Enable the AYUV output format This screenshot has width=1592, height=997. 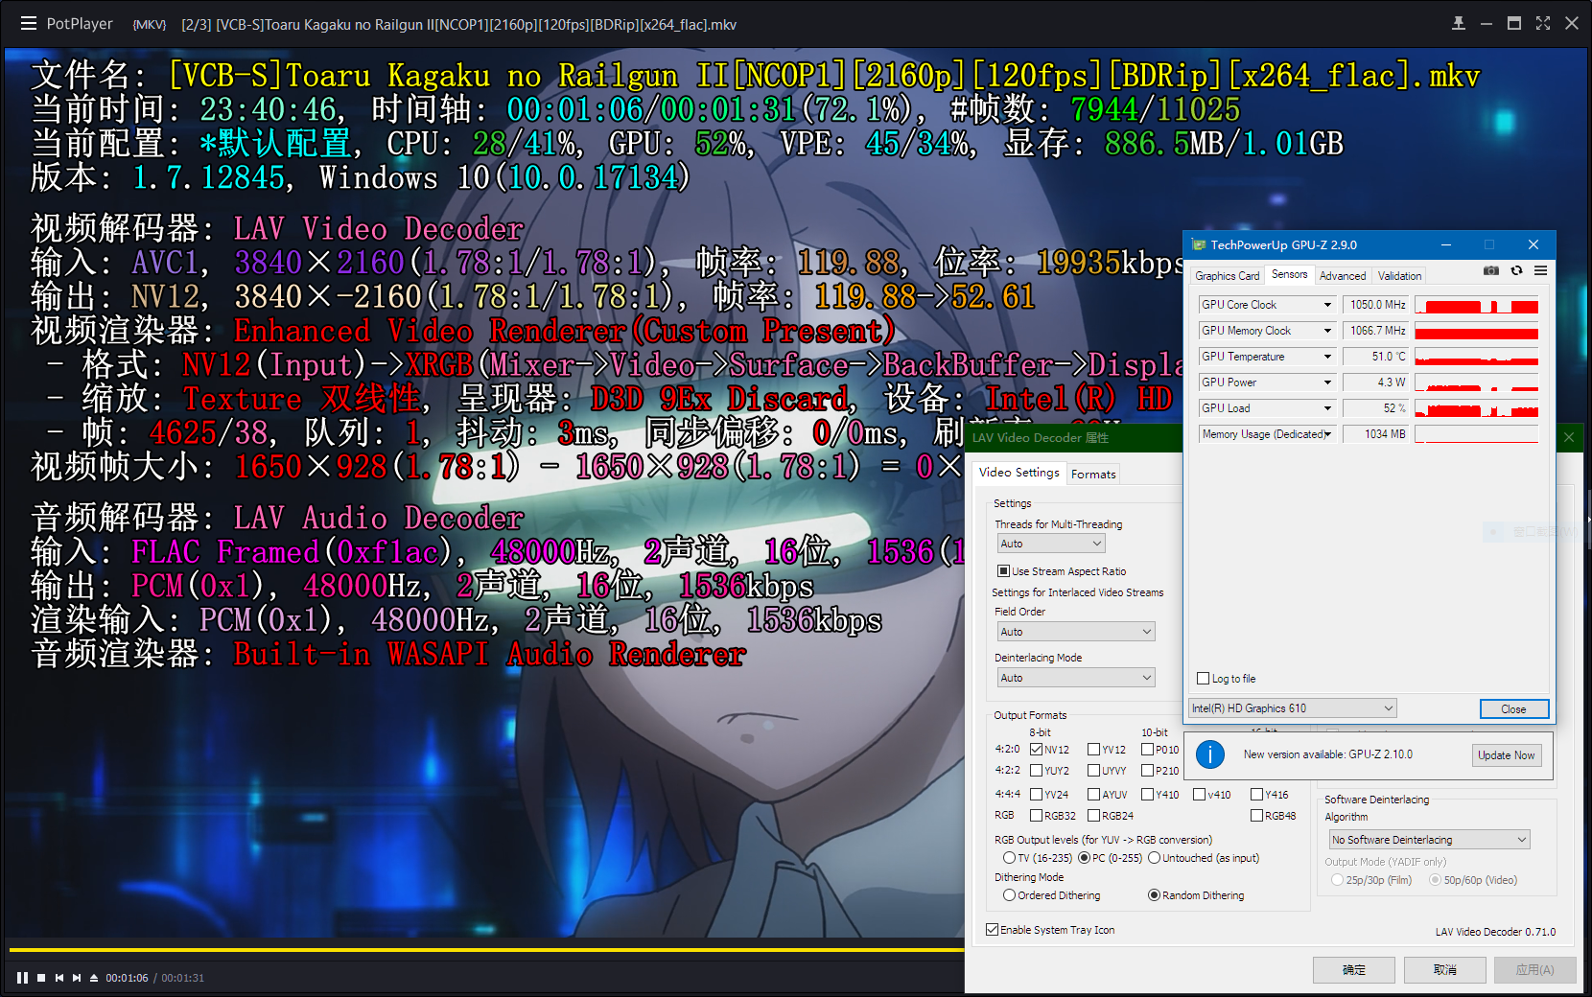(x=1094, y=795)
